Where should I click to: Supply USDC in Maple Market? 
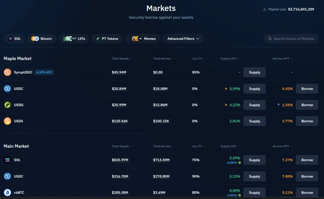254,89
